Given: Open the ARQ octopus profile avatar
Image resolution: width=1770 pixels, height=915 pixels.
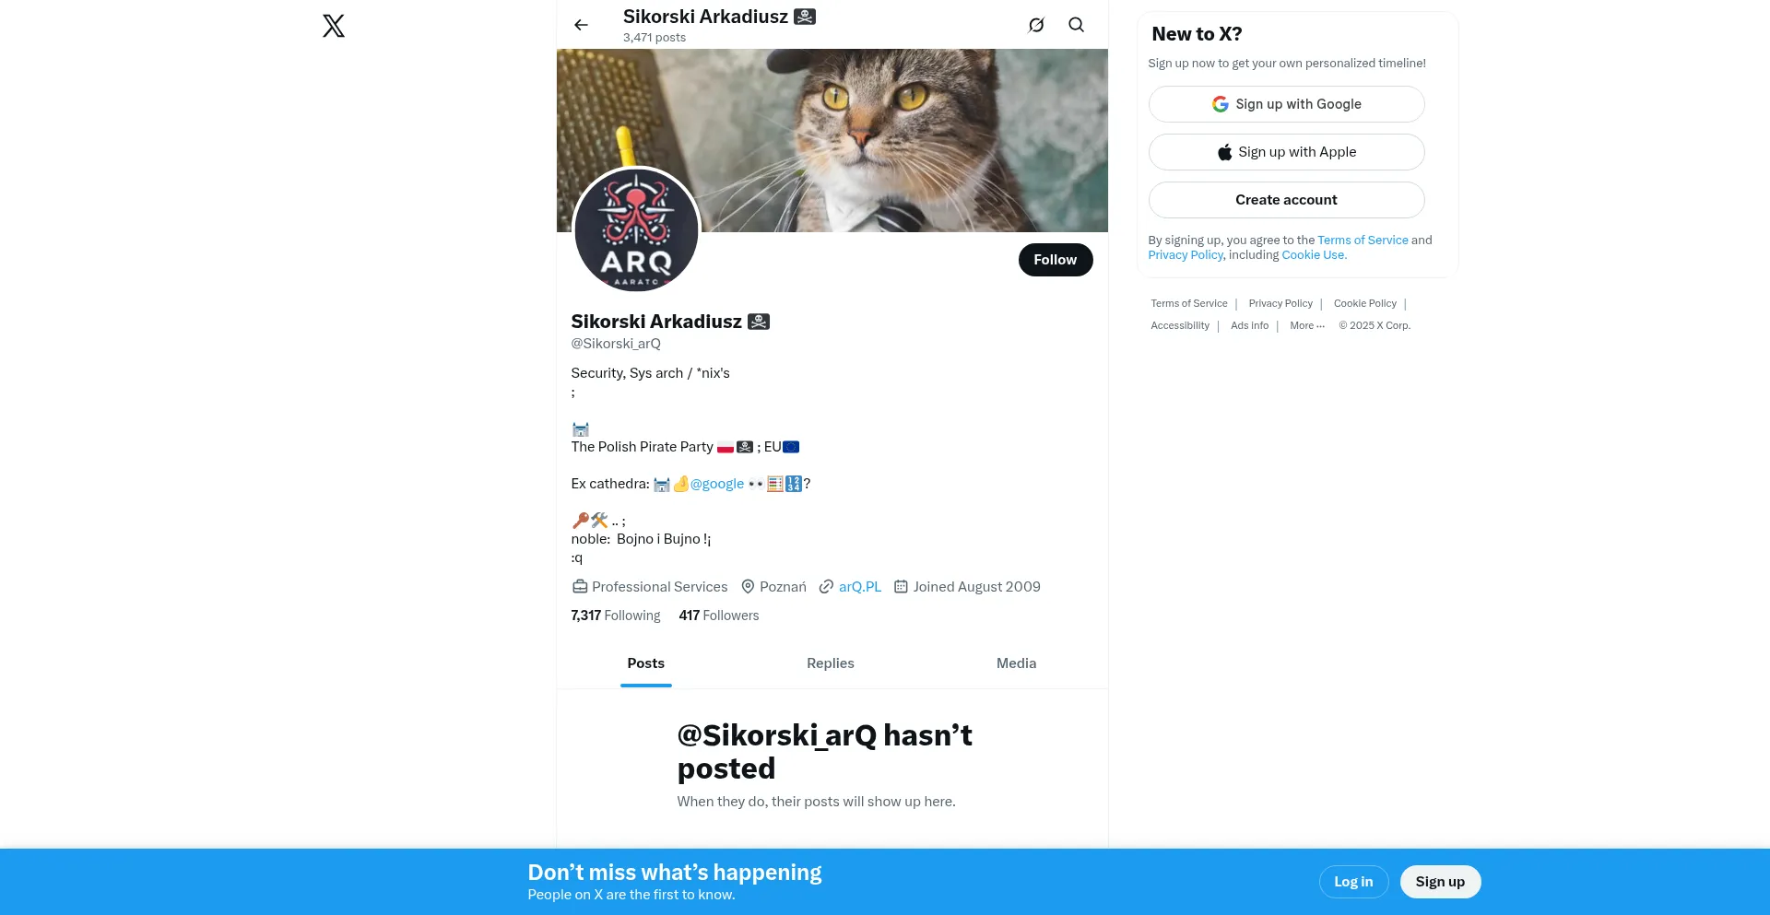Looking at the screenshot, I should click(x=636, y=230).
